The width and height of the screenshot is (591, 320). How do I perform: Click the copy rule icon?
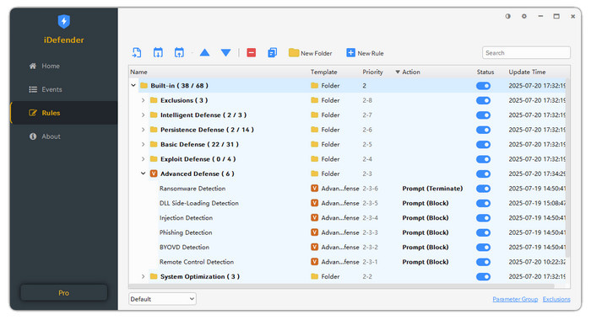pos(272,53)
